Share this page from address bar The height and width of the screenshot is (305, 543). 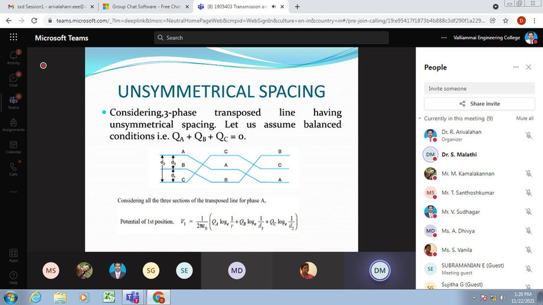(x=493, y=21)
